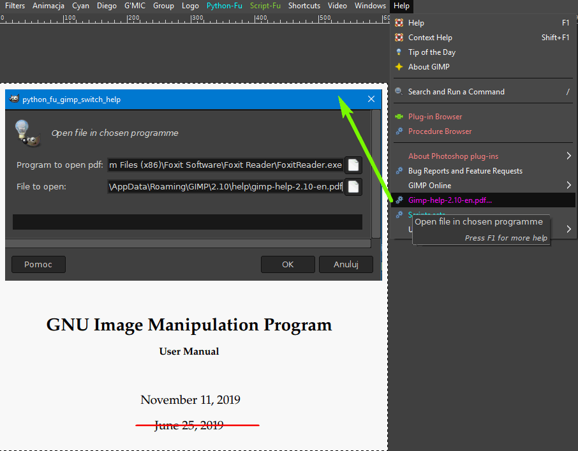Image resolution: width=578 pixels, height=451 pixels.
Task: Open the Filters menu
Action: click(15, 6)
